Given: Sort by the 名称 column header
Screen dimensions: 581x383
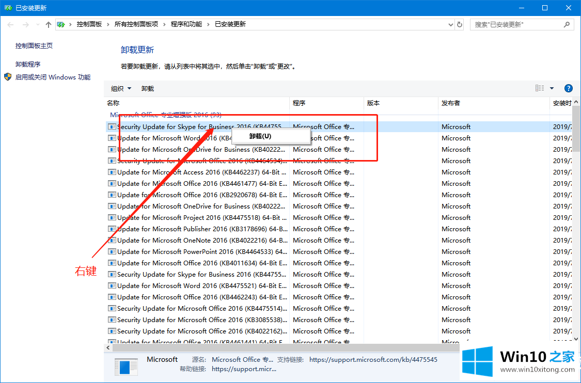Looking at the screenshot, I should [x=197, y=103].
